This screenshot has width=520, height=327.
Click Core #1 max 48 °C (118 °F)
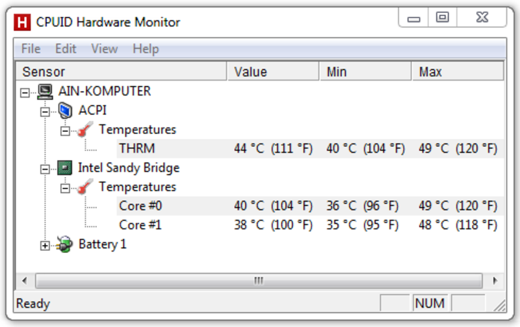coord(458,225)
